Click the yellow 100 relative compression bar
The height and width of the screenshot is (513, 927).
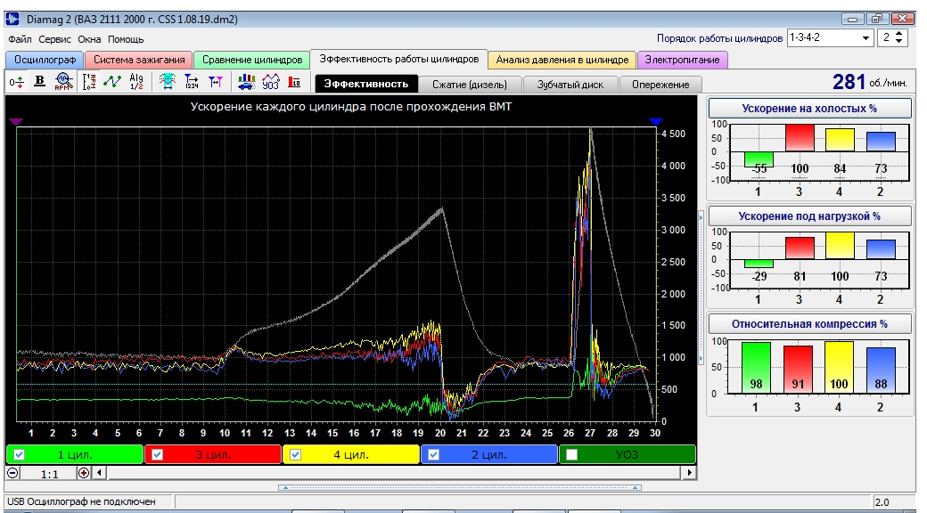[839, 367]
